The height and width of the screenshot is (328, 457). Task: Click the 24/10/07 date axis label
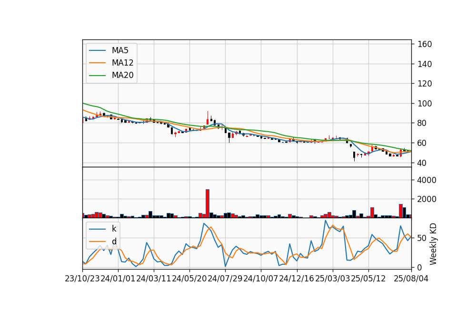(261, 279)
